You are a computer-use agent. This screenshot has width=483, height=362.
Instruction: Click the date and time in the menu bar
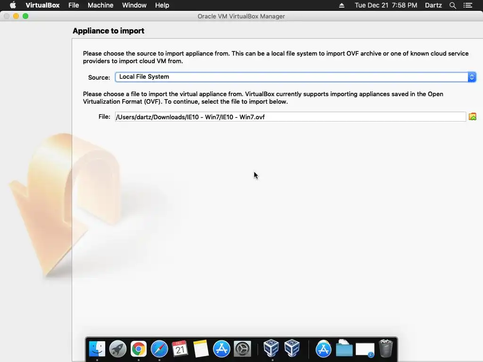(x=386, y=5)
